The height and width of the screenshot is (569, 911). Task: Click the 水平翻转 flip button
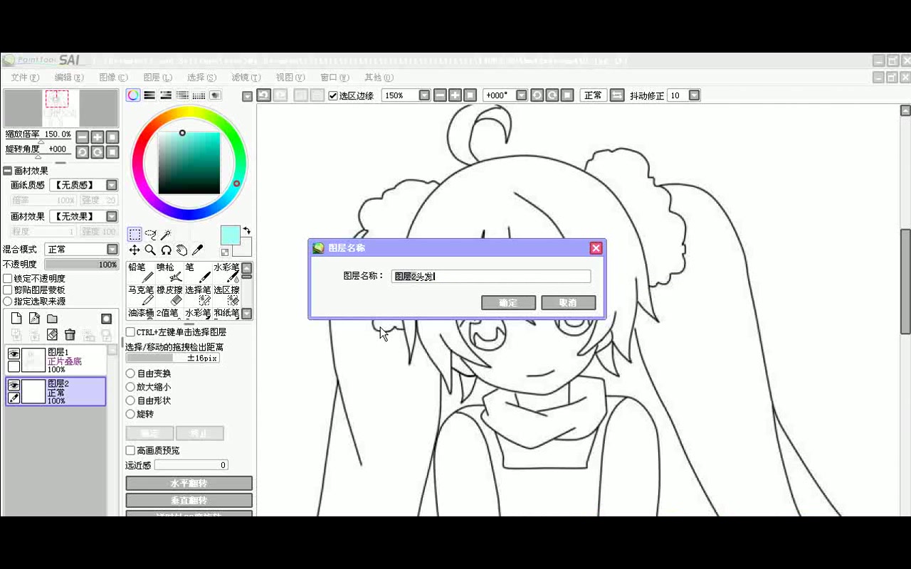[189, 482]
